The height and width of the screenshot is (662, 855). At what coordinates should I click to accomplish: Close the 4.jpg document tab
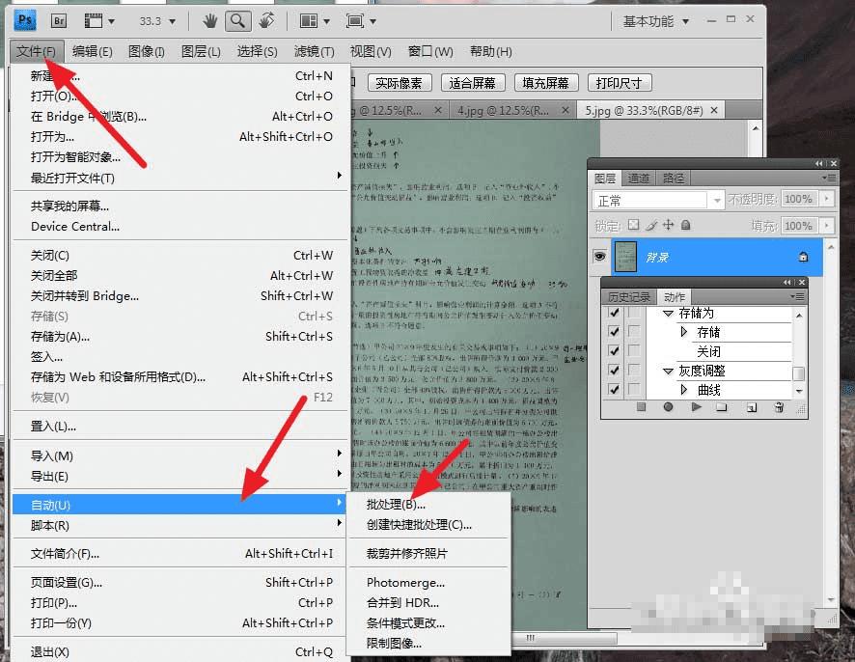coord(565,111)
